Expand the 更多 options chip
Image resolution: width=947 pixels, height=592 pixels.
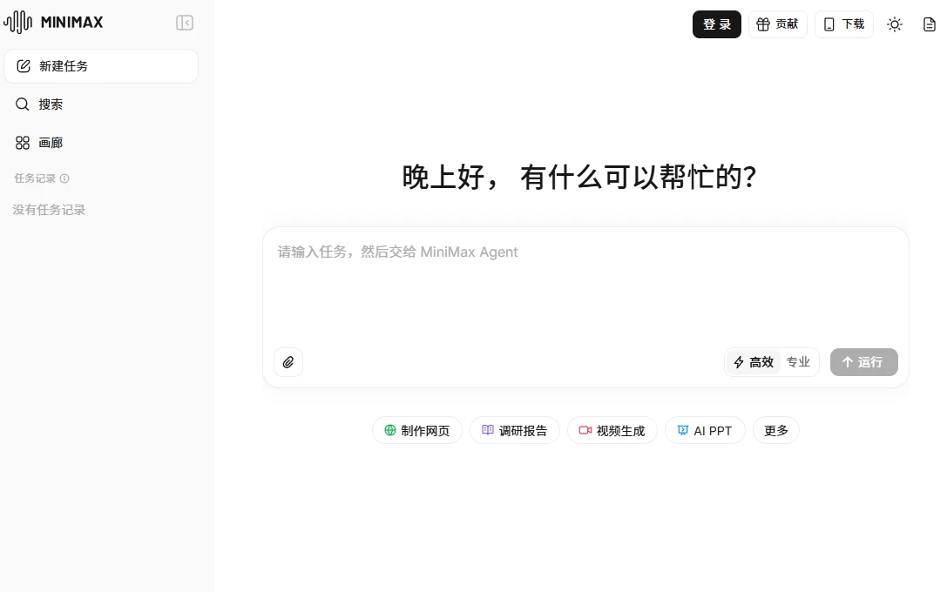pyautogui.click(x=775, y=430)
